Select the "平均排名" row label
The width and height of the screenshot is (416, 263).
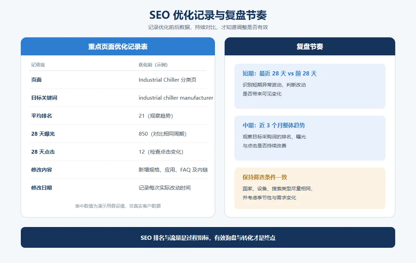pyautogui.click(x=42, y=116)
